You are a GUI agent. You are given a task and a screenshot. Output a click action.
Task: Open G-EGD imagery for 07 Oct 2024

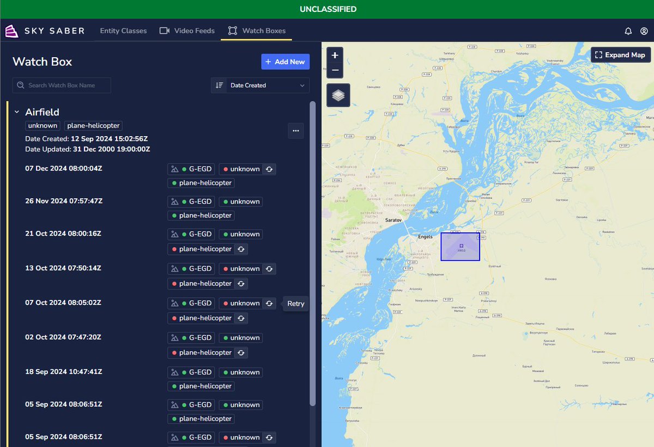tap(191, 303)
